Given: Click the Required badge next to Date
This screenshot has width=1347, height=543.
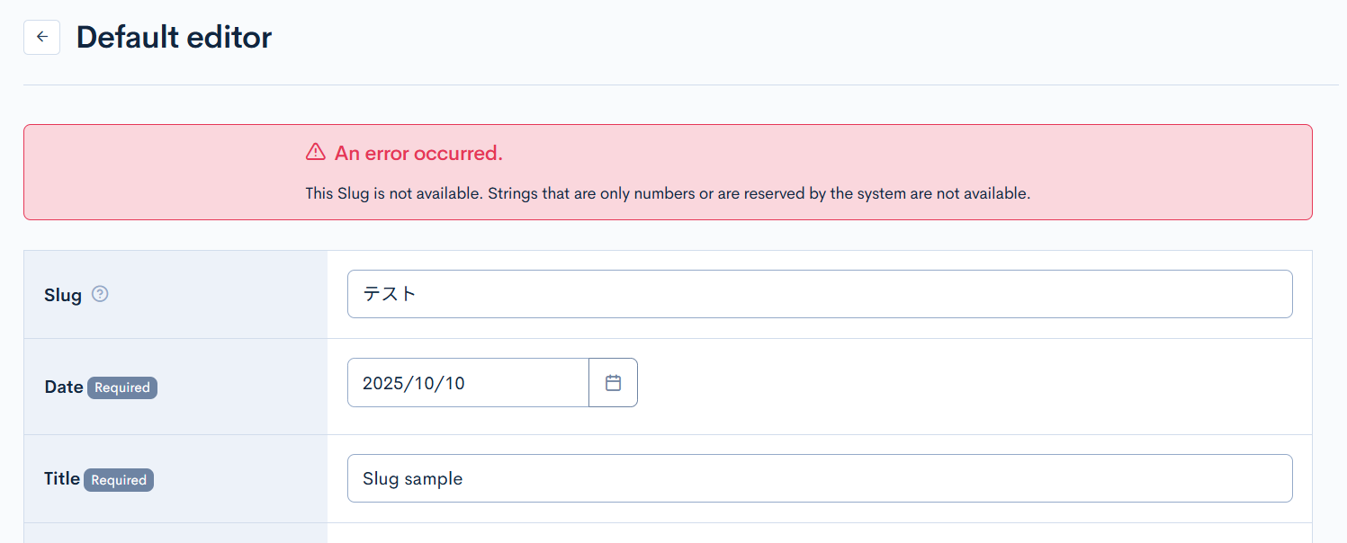Looking at the screenshot, I should (x=122, y=387).
